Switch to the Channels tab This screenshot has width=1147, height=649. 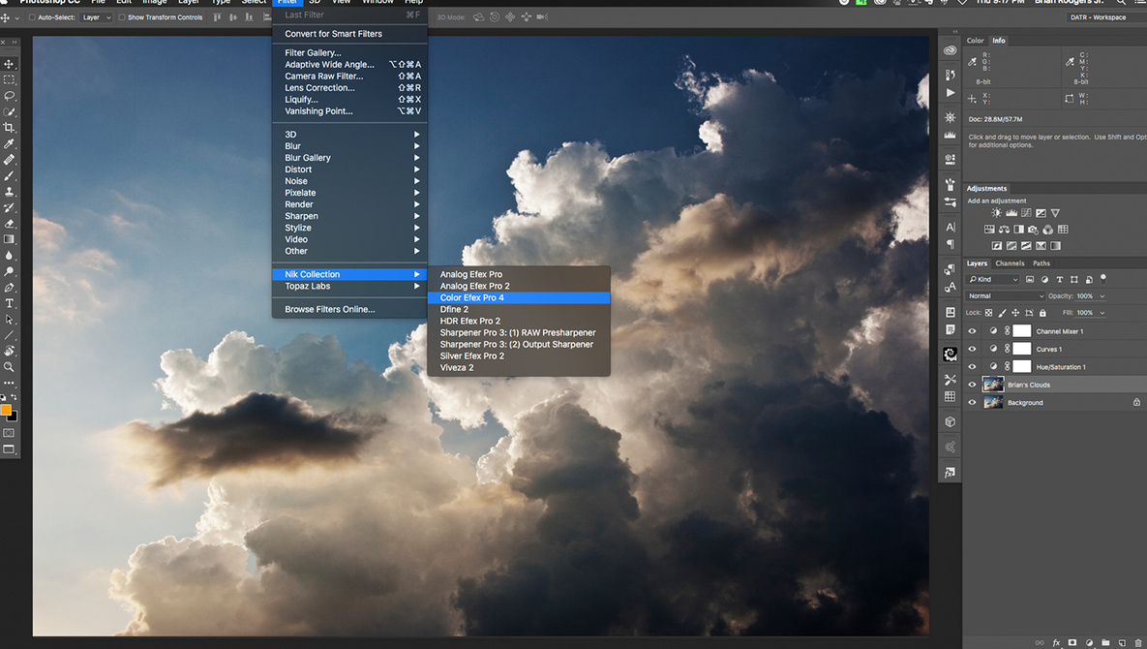[x=1010, y=263]
